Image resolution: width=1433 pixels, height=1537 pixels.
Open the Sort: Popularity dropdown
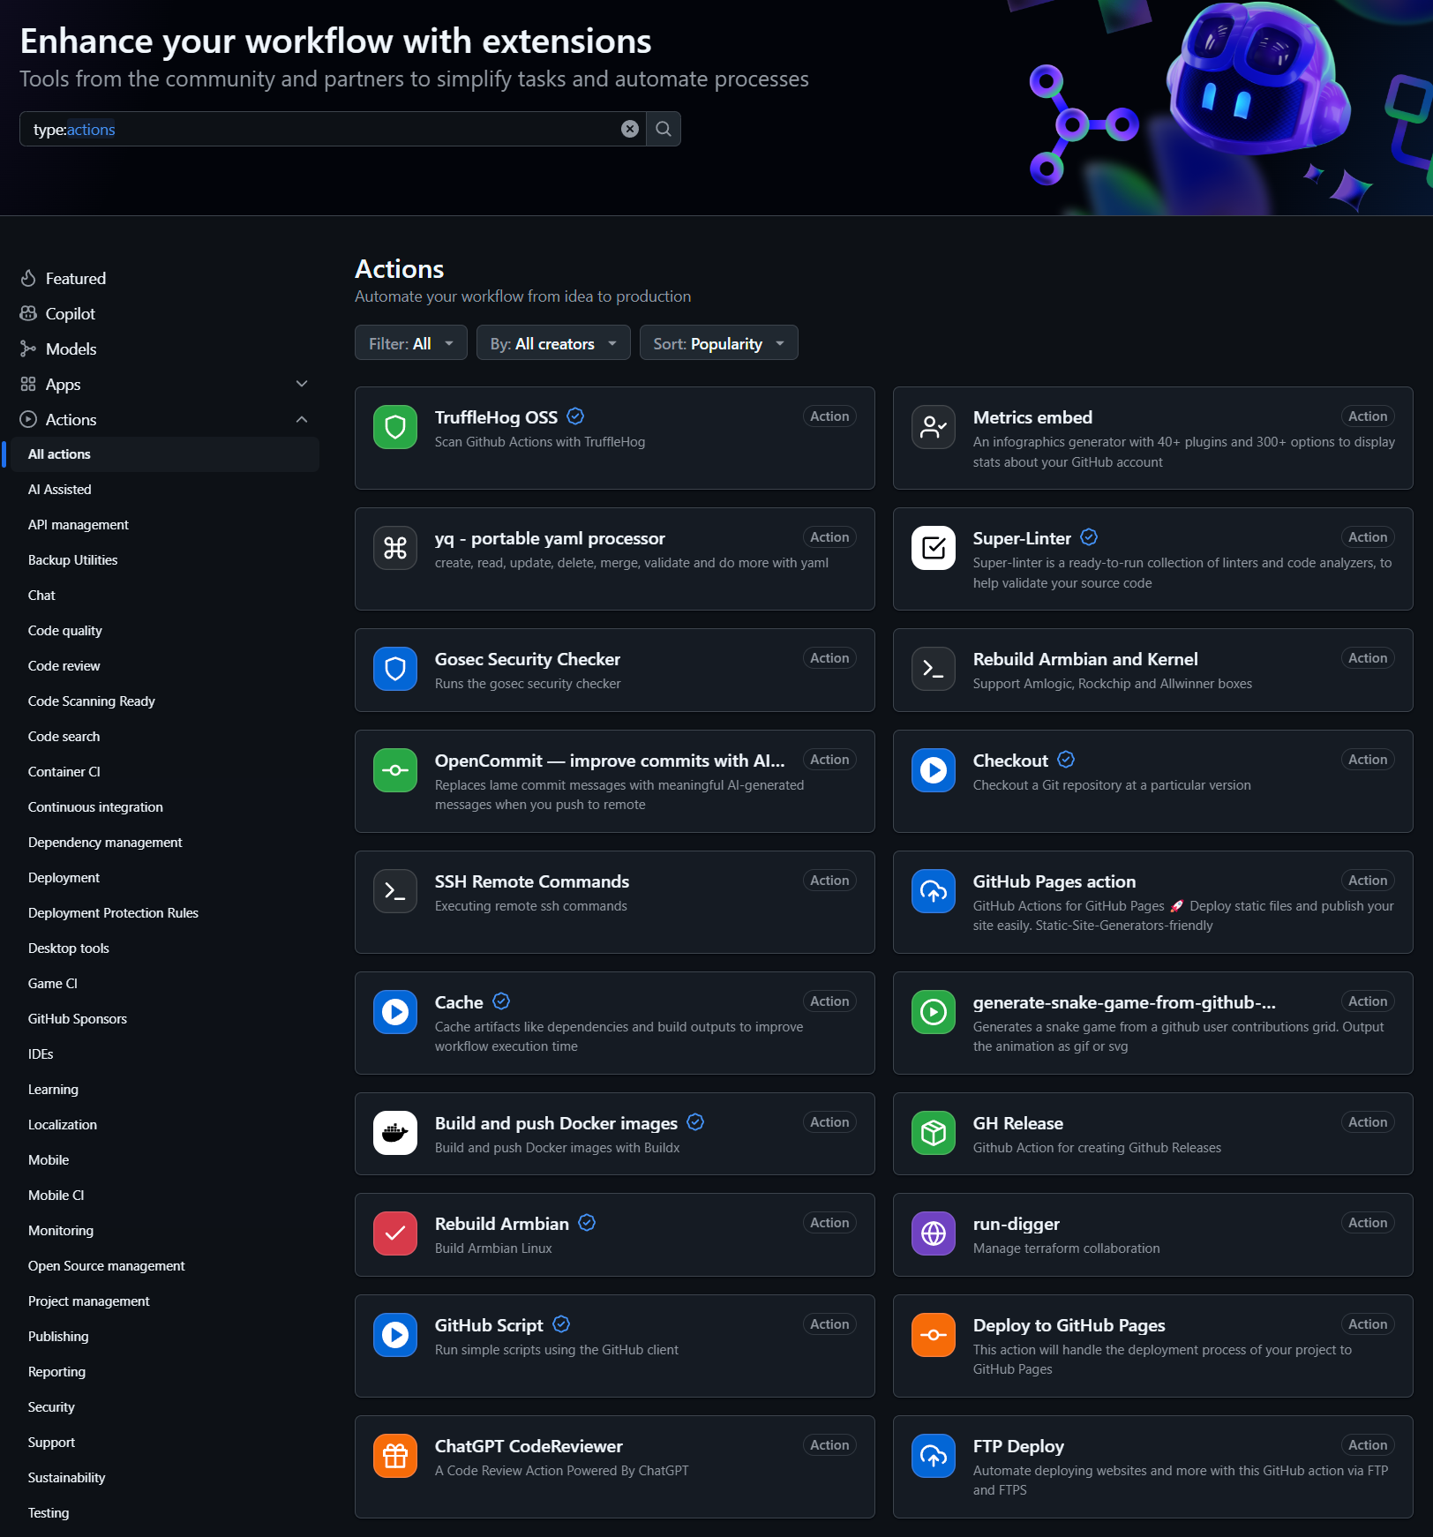[x=718, y=343]
